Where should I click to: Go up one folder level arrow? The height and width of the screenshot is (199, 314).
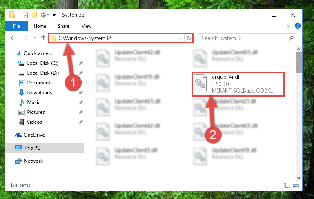[43, 38]
